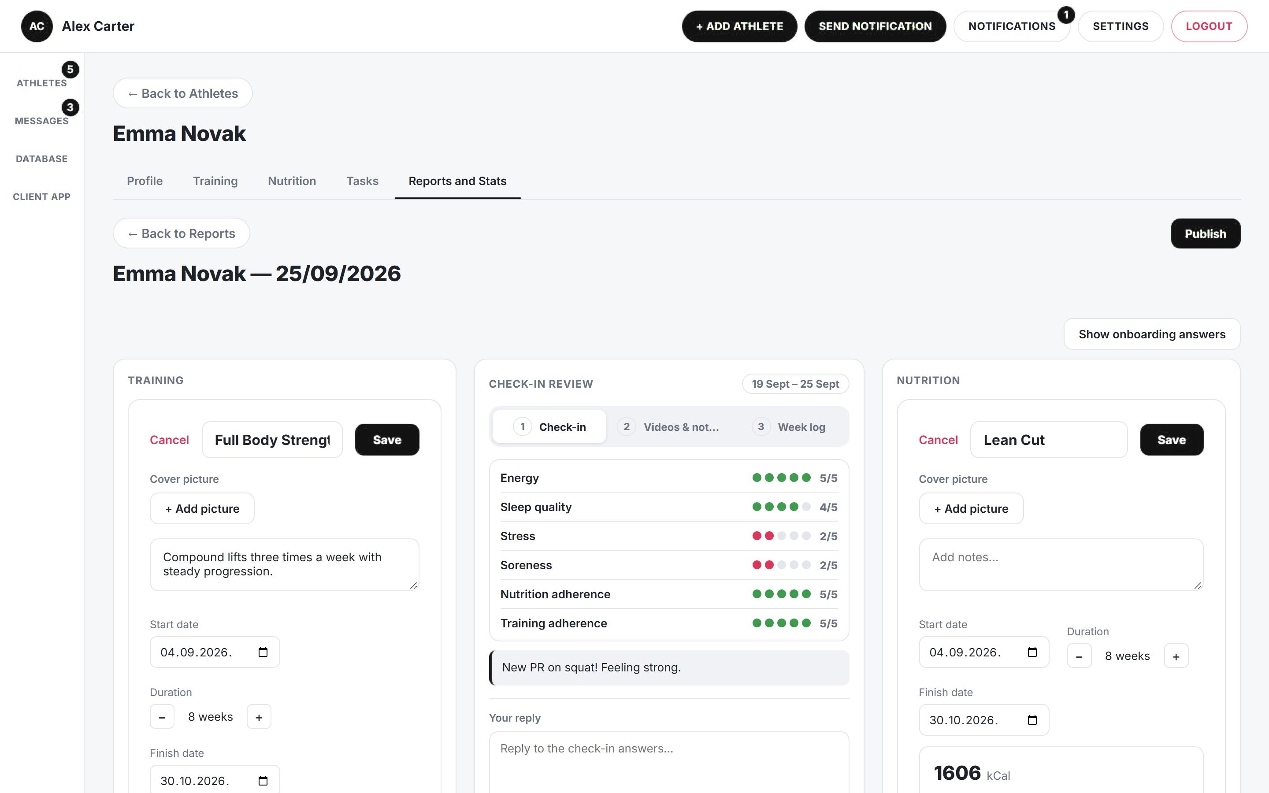Add a cover picture for Training

click(202, 508)
